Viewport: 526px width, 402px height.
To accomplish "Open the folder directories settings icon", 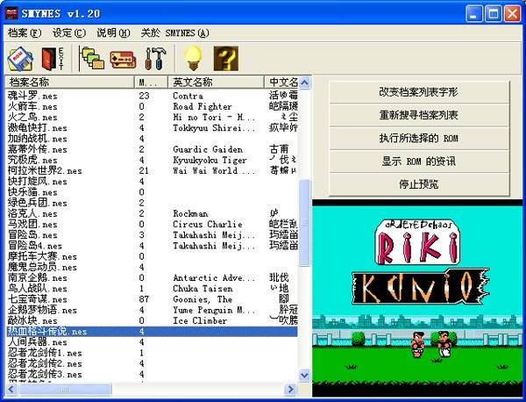I will coord(91,59).
